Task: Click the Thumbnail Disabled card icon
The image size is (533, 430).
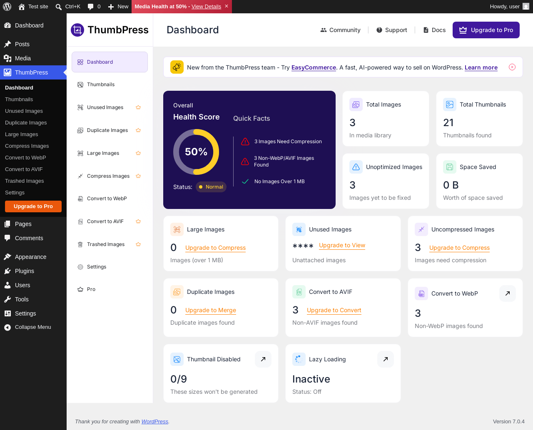Action: tap(177, 359)
